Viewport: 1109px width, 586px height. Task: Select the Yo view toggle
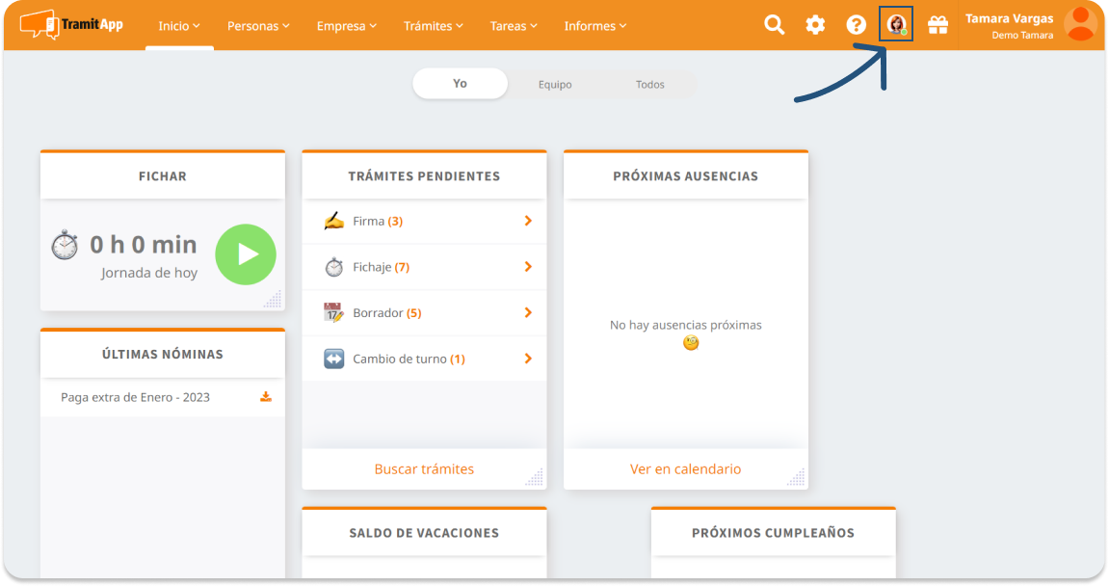460,84
